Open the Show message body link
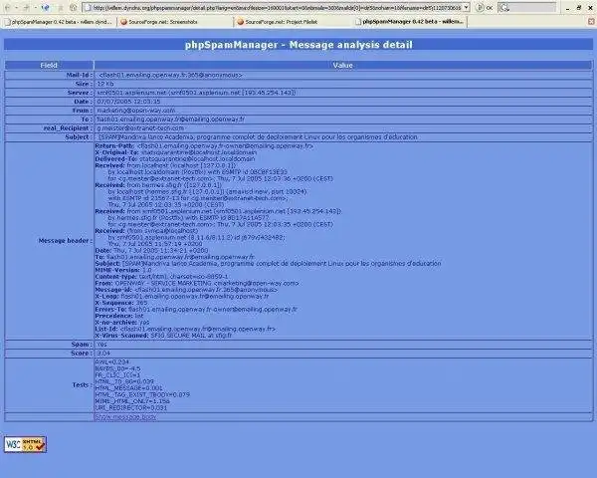 coord(125,417)
